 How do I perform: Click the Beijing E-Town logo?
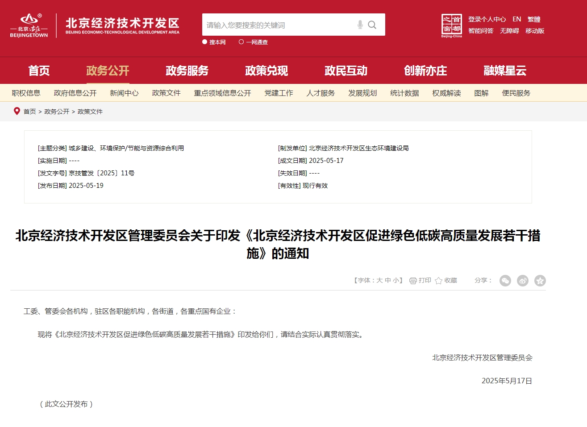[29, 25]
